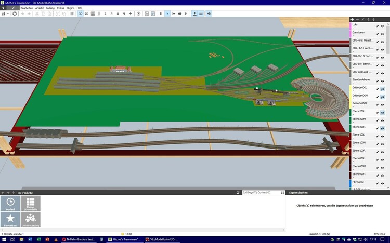
Task: Open the Extras menu
Action: [60, 8]
